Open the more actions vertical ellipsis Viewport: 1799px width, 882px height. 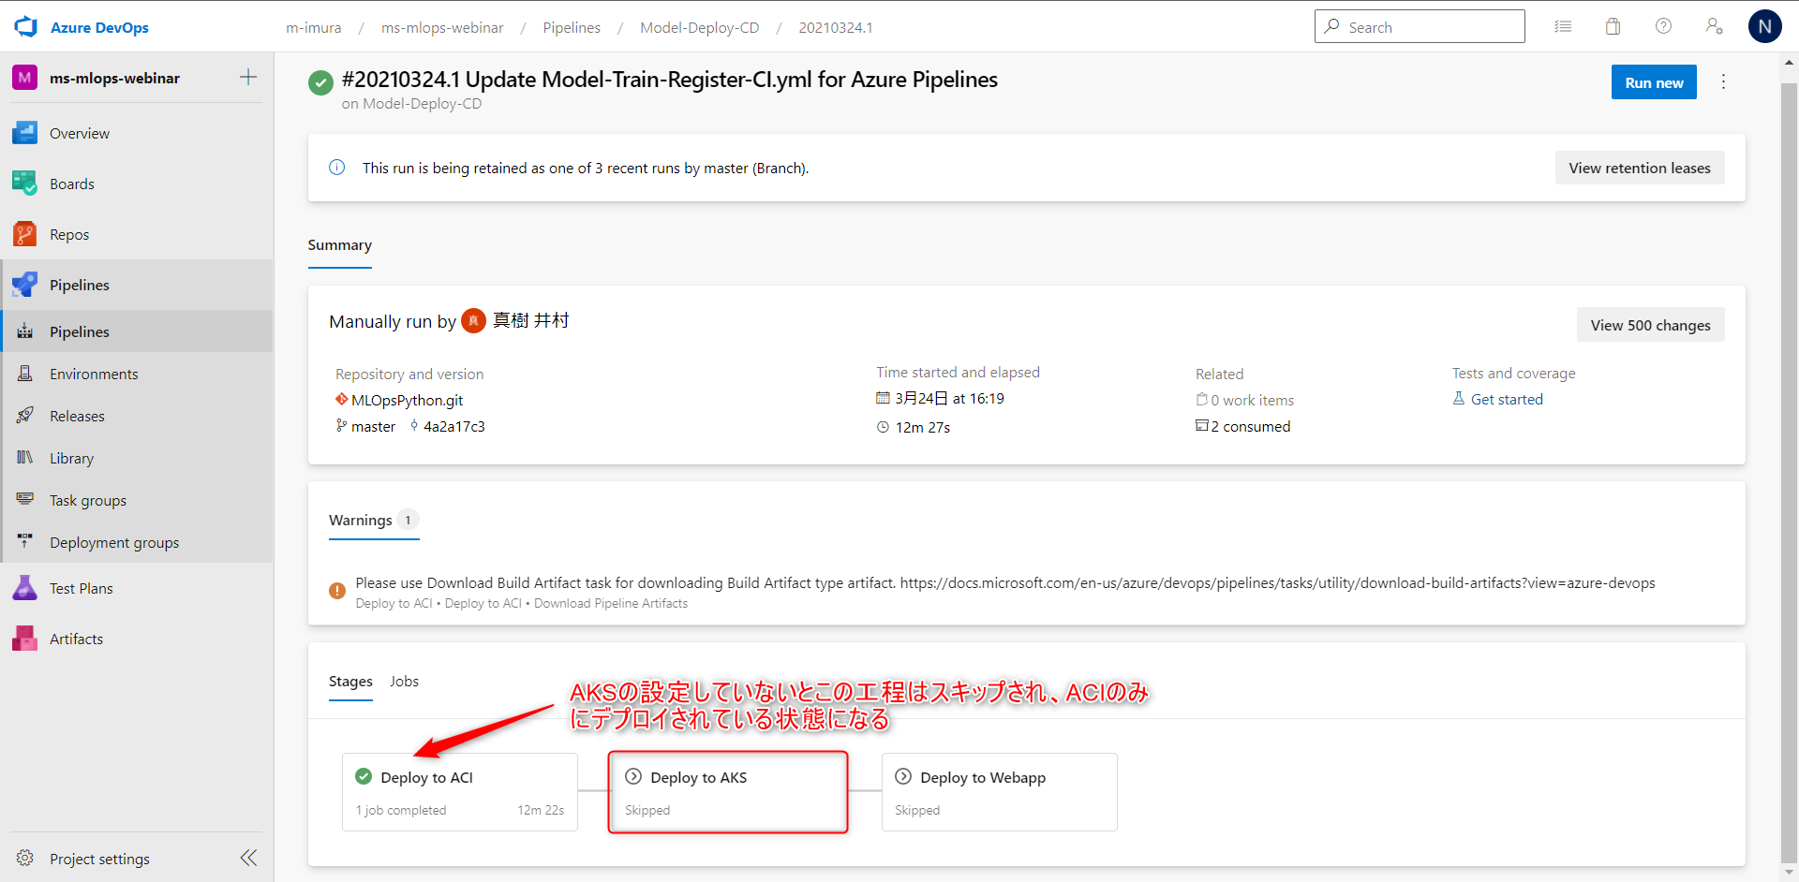tap(1723, 81)
